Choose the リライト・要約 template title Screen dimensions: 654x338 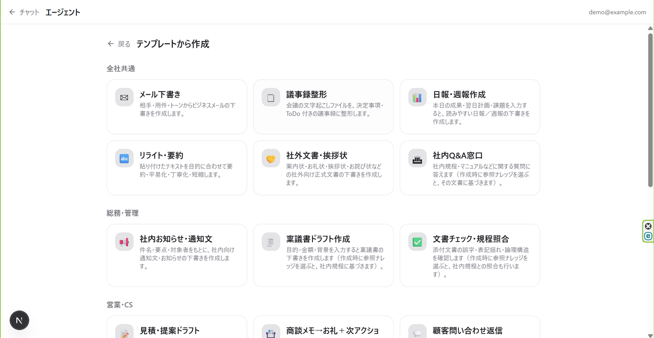click(x=161, y=155)
